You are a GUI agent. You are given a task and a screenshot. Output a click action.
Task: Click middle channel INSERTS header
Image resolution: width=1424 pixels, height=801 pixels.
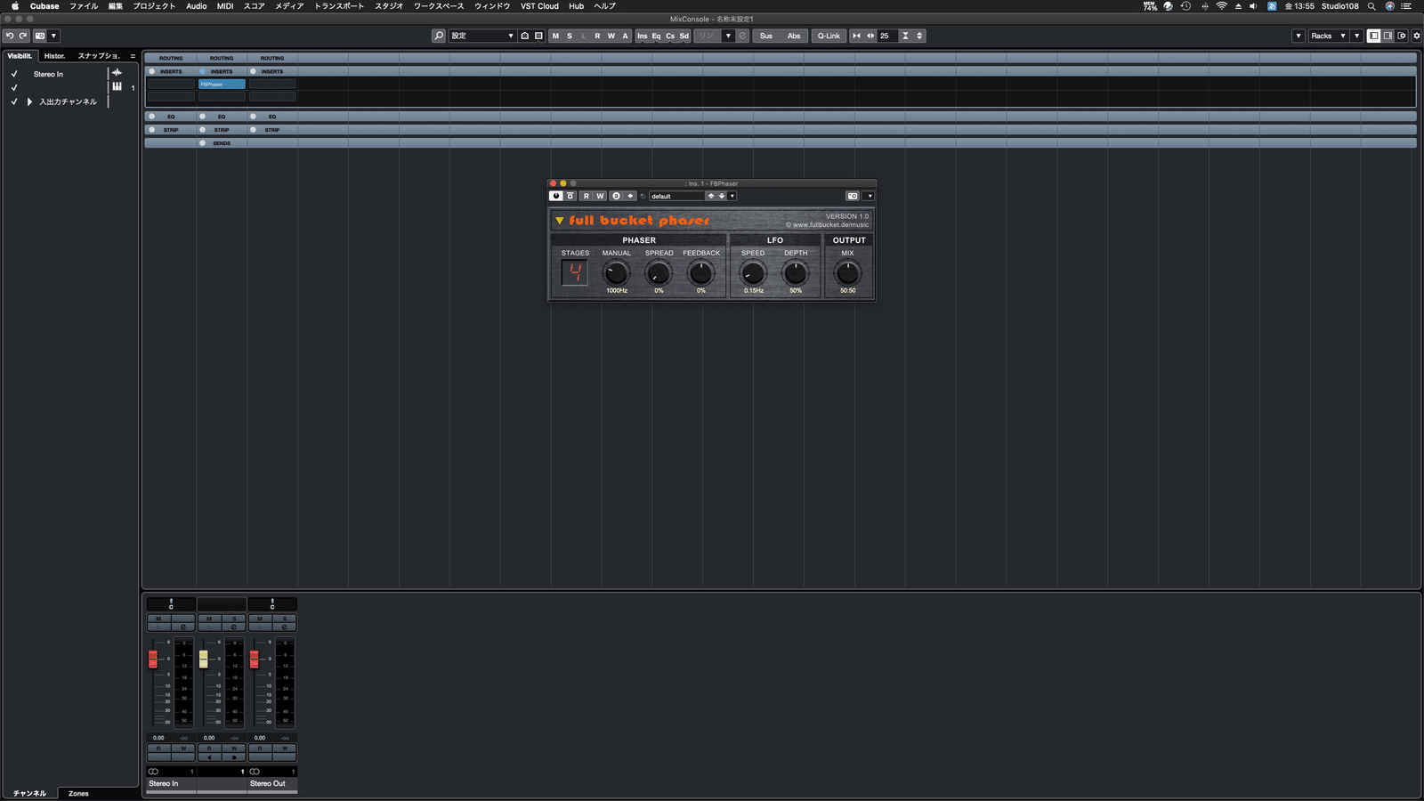point(222,71)
